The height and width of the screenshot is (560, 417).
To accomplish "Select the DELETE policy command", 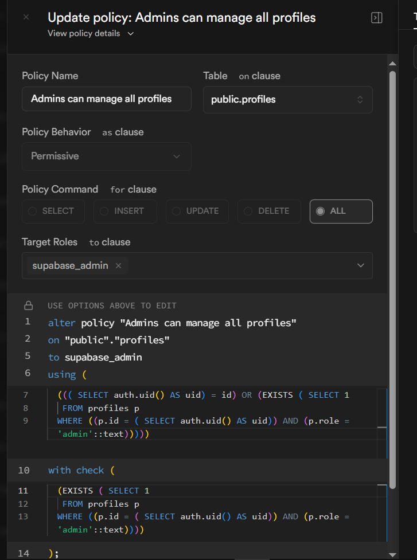I will (269, 212).
